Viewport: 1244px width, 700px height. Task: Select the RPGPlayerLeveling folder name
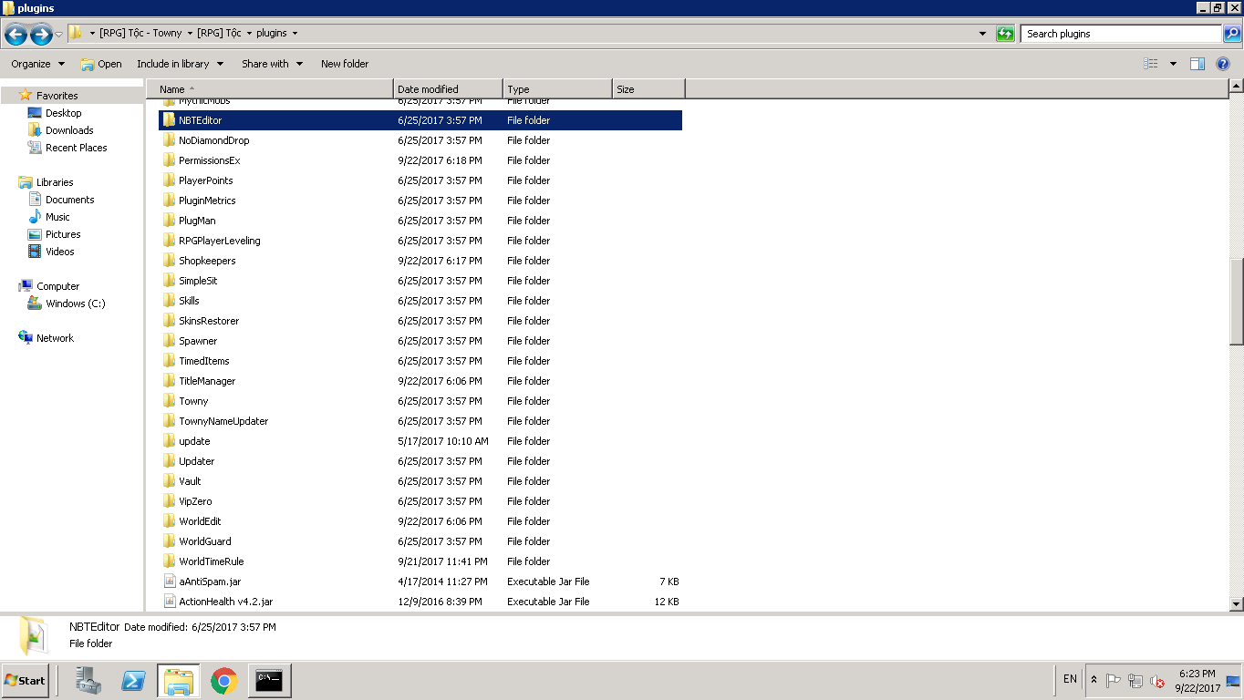pyautogui.click(x=219, y=241)
